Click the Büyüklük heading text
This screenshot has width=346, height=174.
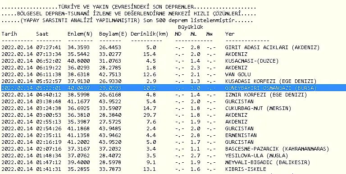pos(191,27)
